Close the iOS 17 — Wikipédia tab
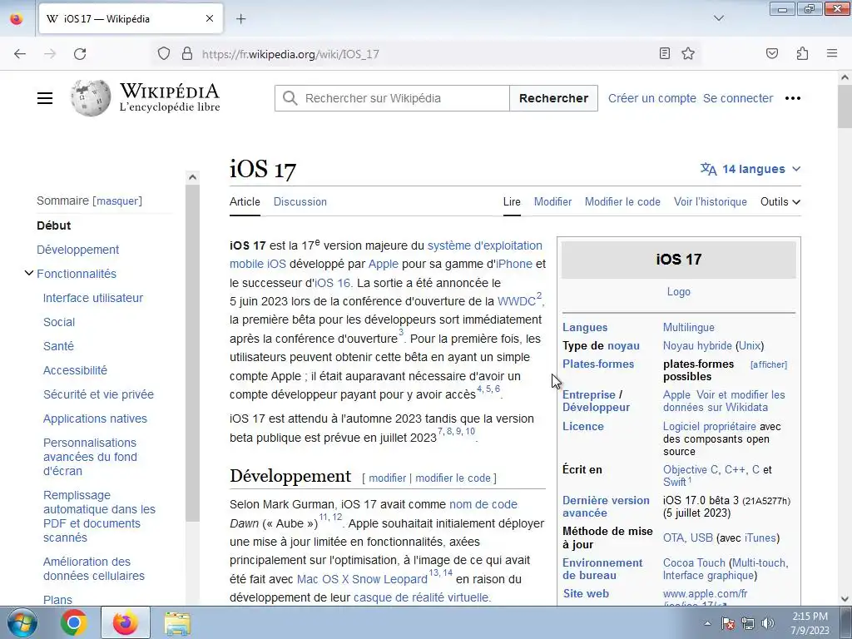Screen dimensions: 852x639 (210, 18)
